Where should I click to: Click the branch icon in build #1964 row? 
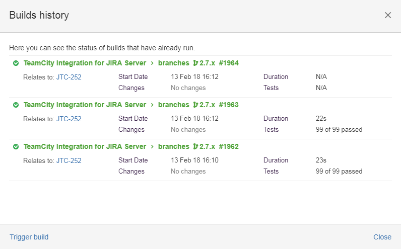(x=195, y=63)
